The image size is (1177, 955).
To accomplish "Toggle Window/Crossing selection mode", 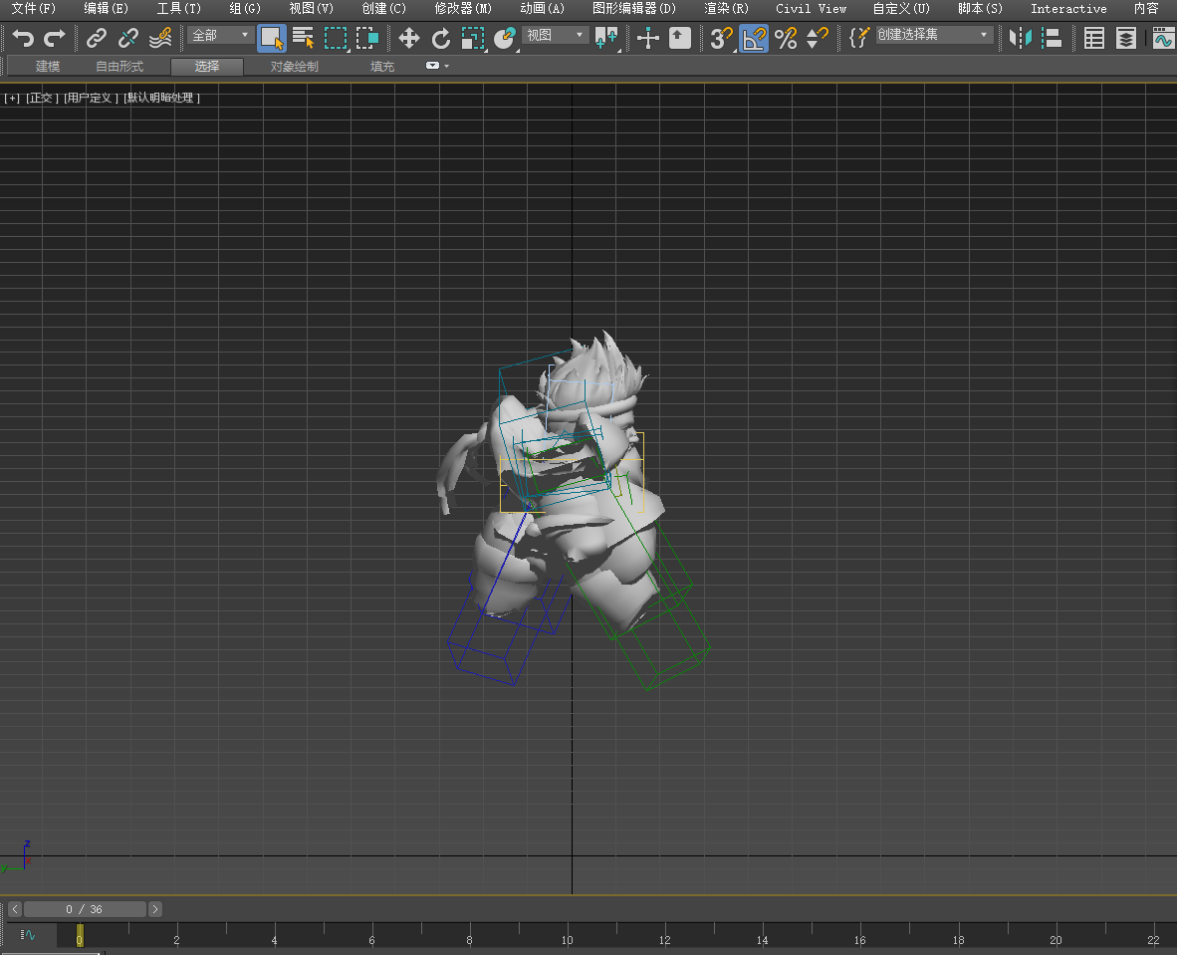I will pyautogui.click(x=367, y=38).
